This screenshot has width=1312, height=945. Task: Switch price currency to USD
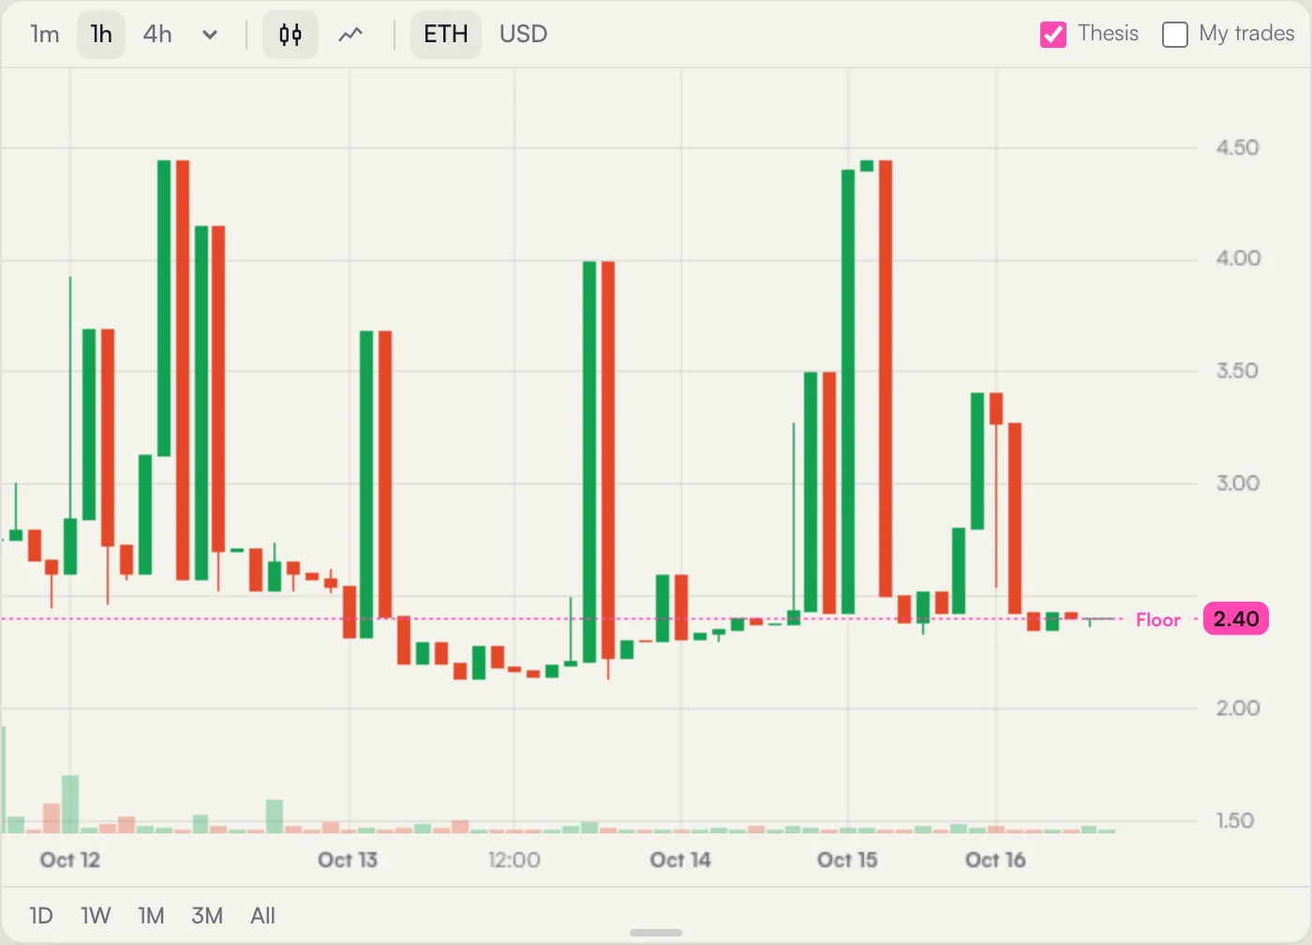pyautogui.click(x=523, y=35)
